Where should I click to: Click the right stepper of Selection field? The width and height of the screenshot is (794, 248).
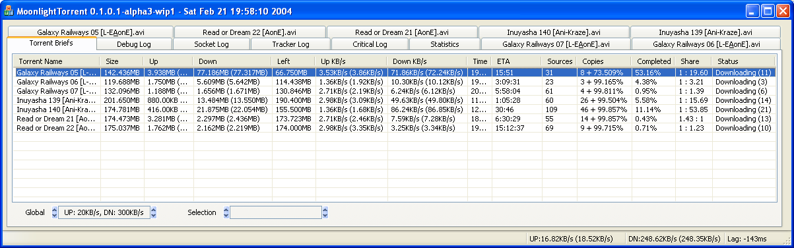point(325,212)
